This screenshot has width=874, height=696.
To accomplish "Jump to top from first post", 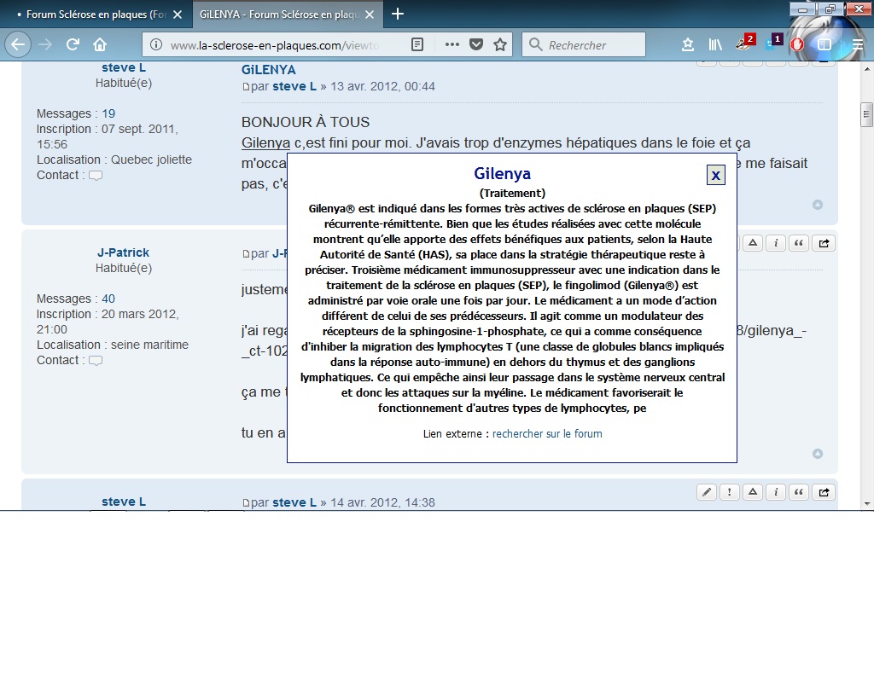I will point(818,205).
